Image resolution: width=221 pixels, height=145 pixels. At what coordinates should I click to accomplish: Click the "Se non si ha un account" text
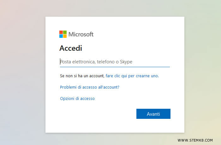click(82, 76)
